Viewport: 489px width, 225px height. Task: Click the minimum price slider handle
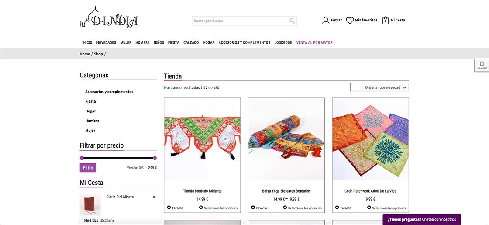(82, 158)
